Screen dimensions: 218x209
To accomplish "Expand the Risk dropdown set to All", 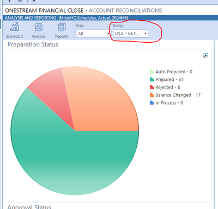I will tap(93, 33).
